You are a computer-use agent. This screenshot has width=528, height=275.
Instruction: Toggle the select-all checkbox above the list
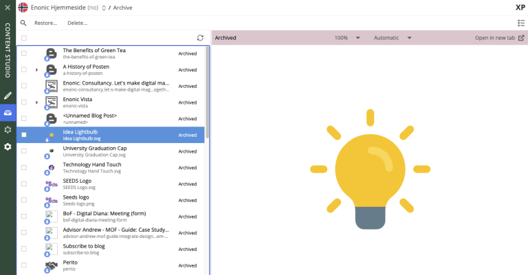(24, 38)
